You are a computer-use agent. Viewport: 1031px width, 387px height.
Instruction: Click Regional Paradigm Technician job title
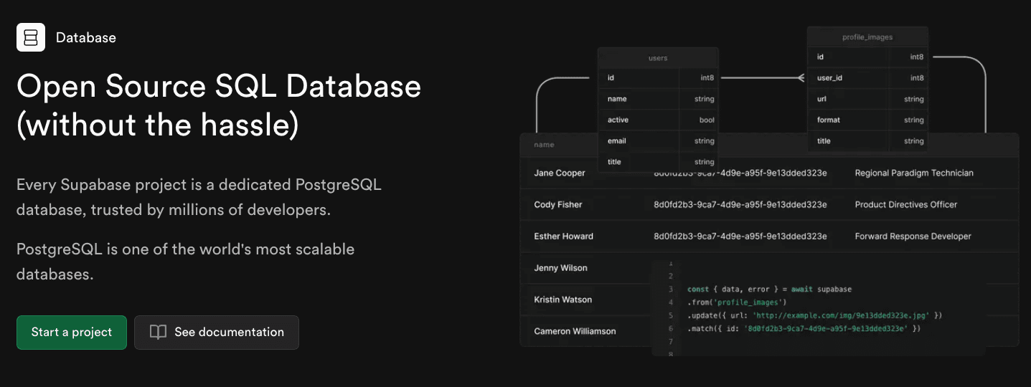click(914, 173)
